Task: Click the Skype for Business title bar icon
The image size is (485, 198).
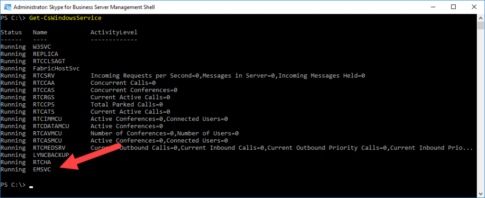Action: (7, 7)
